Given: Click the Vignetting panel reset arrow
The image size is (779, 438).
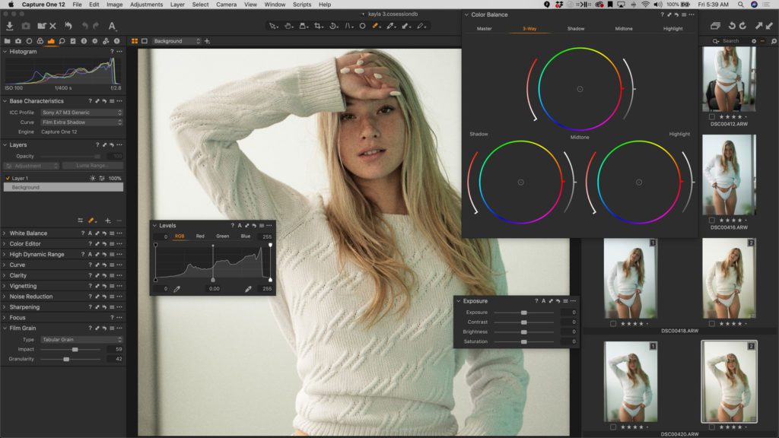Looking at the screenshot, I should point(104,286).
